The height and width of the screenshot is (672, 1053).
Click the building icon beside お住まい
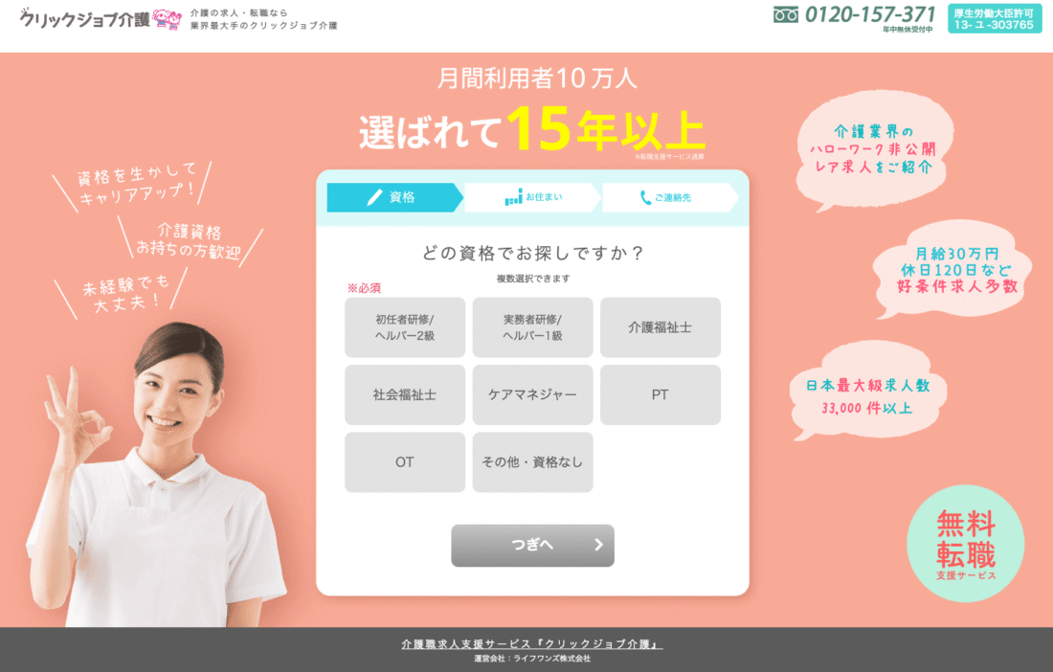(513, 197)
